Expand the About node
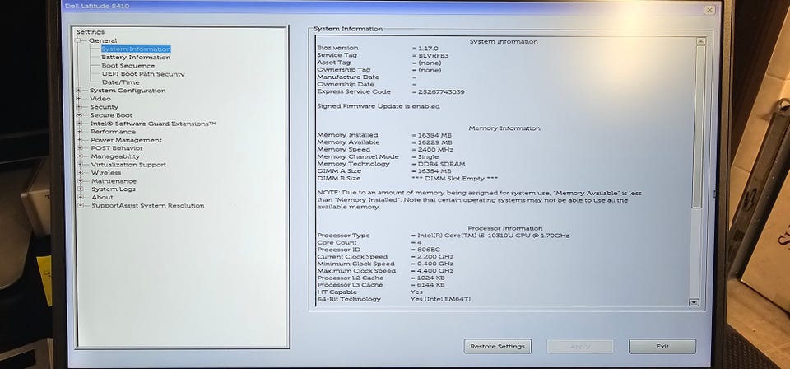This screenshot has width=790, height=369. pyautogui.click(x=80, y=197)
